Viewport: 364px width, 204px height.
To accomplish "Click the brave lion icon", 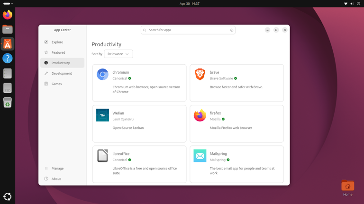I will pyautogui.click(x=200, y=74).
